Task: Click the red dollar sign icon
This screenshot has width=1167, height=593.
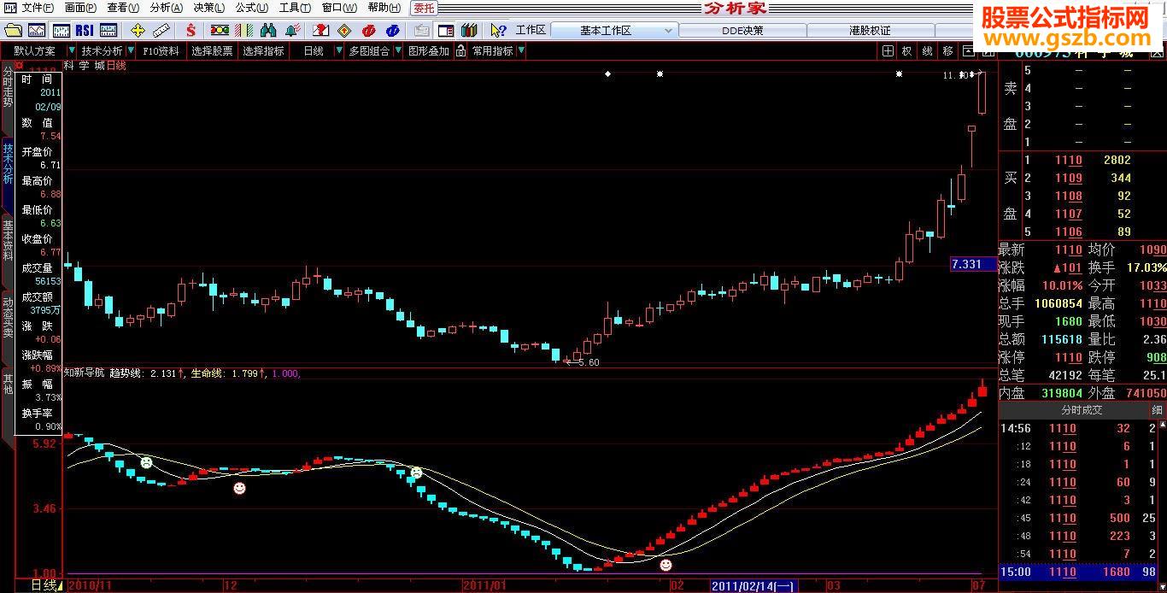Action: click(x=191, y=30)
